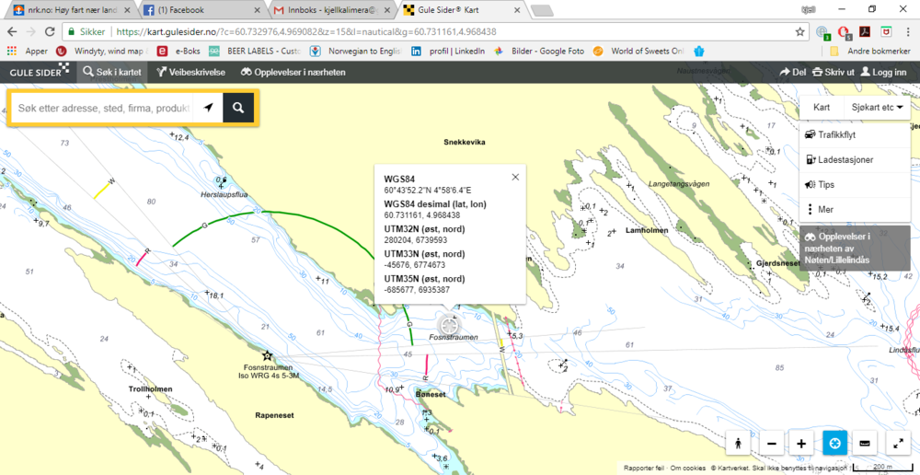The height and width of the screenshot is (475, 920).
Task: Switch to Innboks Gmail tab
Action: pyautogui.click(x=333, y=10)
